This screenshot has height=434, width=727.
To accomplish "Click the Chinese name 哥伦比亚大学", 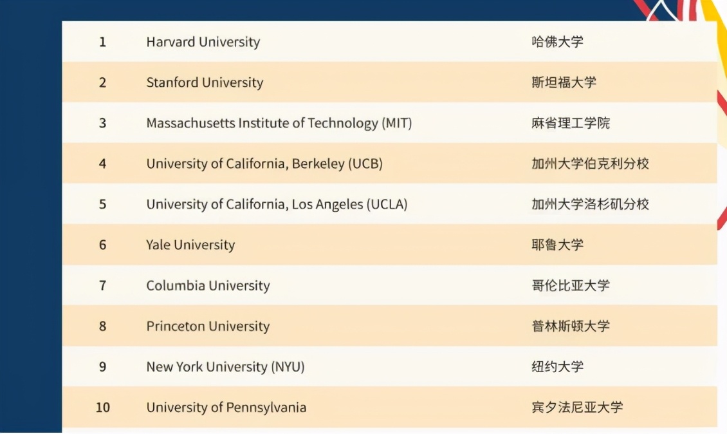I will (570, 285).
